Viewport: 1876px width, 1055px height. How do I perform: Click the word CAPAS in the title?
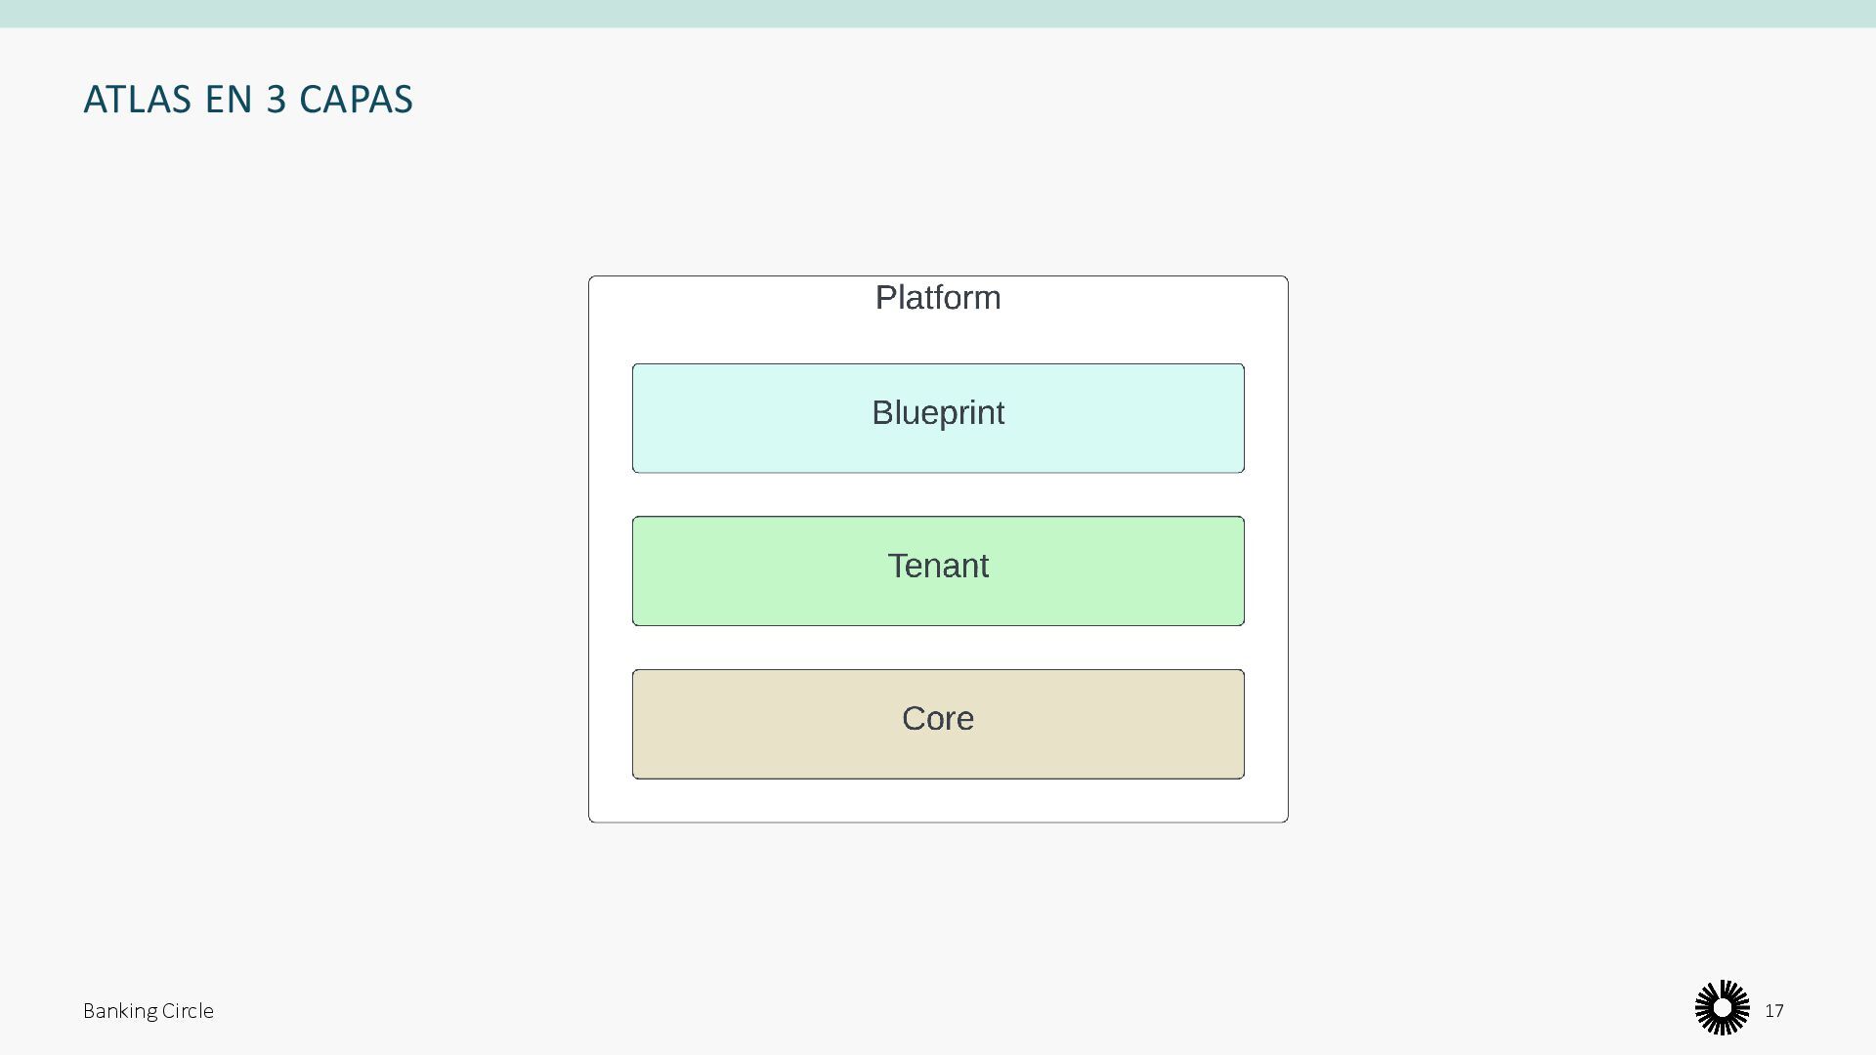356,100
